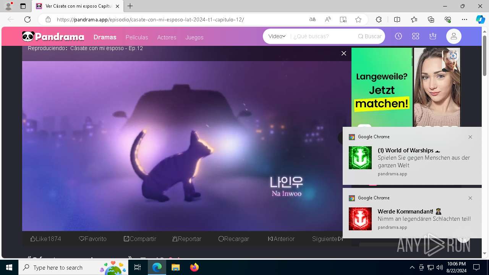Show hidden tray icons chevron
This screenshot has height=275, width=489.
(x=412, y=267)
